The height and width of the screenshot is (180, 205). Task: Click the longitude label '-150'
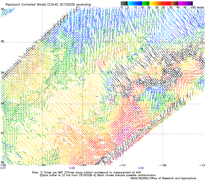[x=3, y=165]
